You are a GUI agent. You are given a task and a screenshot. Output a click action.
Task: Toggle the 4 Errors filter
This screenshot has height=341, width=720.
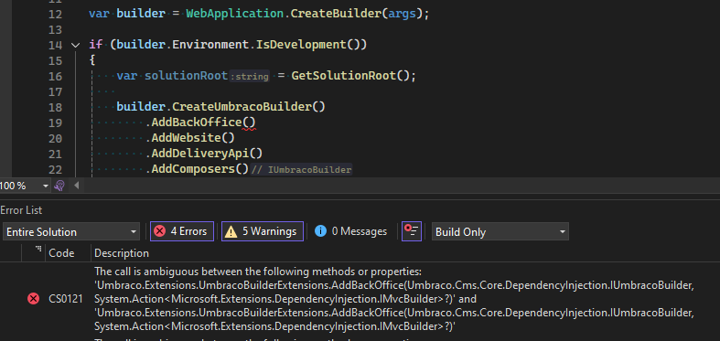pos(182,231)
